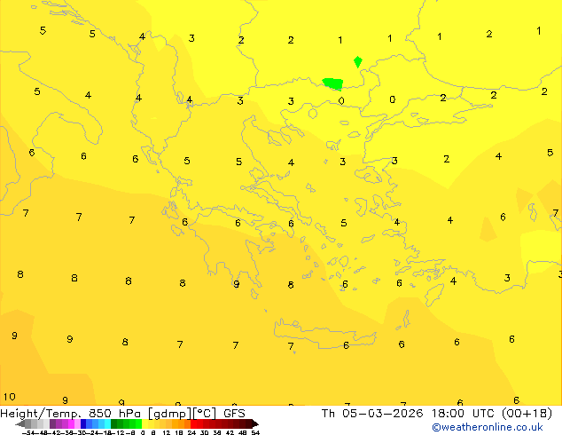Click the "Th 05-03-2026" date text
The image size is (562, 435).
(372, 414)
